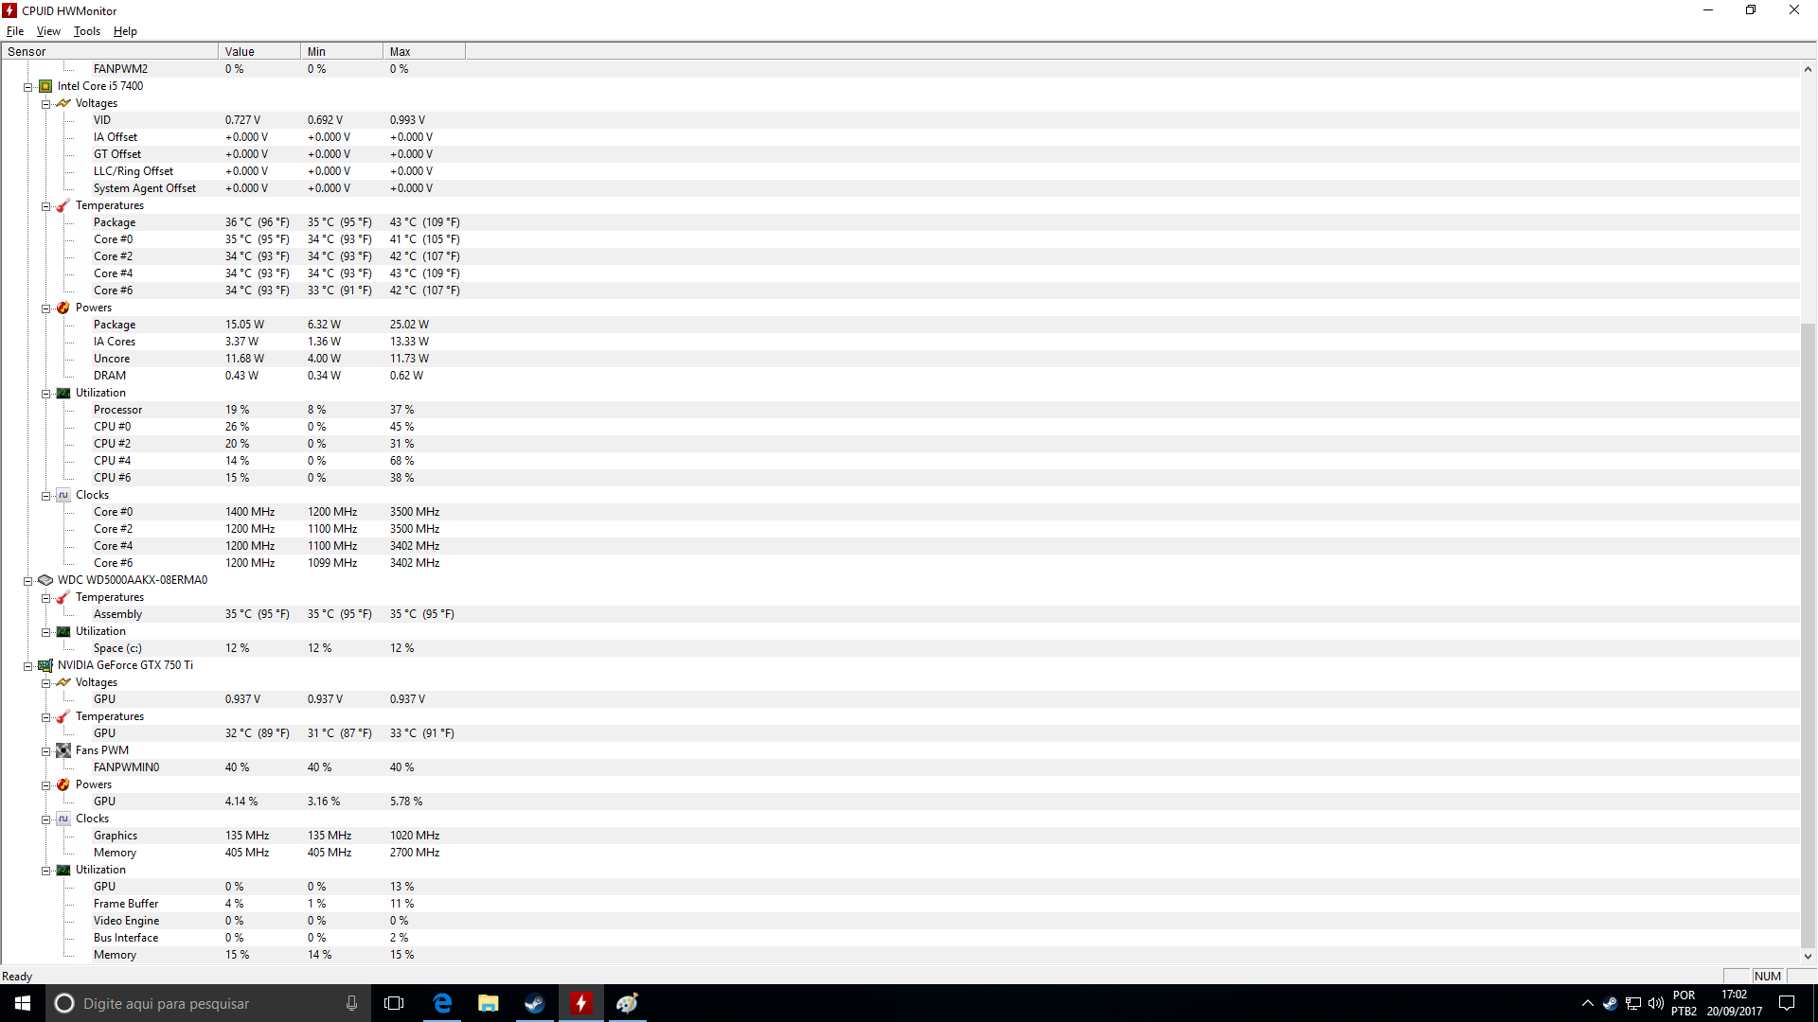Click the CPU Voltages category icon

point(63,103)
